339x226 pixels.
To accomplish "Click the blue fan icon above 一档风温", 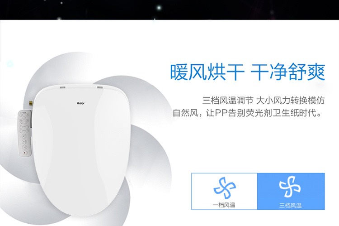I will (x=225, y=188).
